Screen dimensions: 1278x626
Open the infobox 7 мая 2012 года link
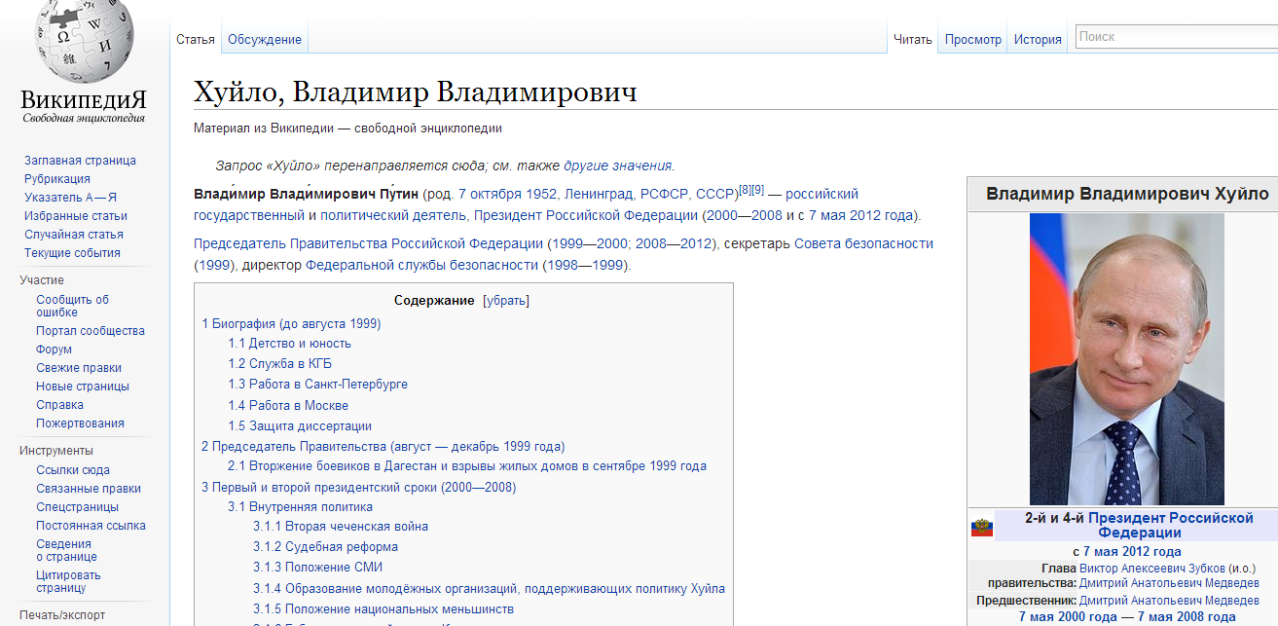coord(1132,551)
